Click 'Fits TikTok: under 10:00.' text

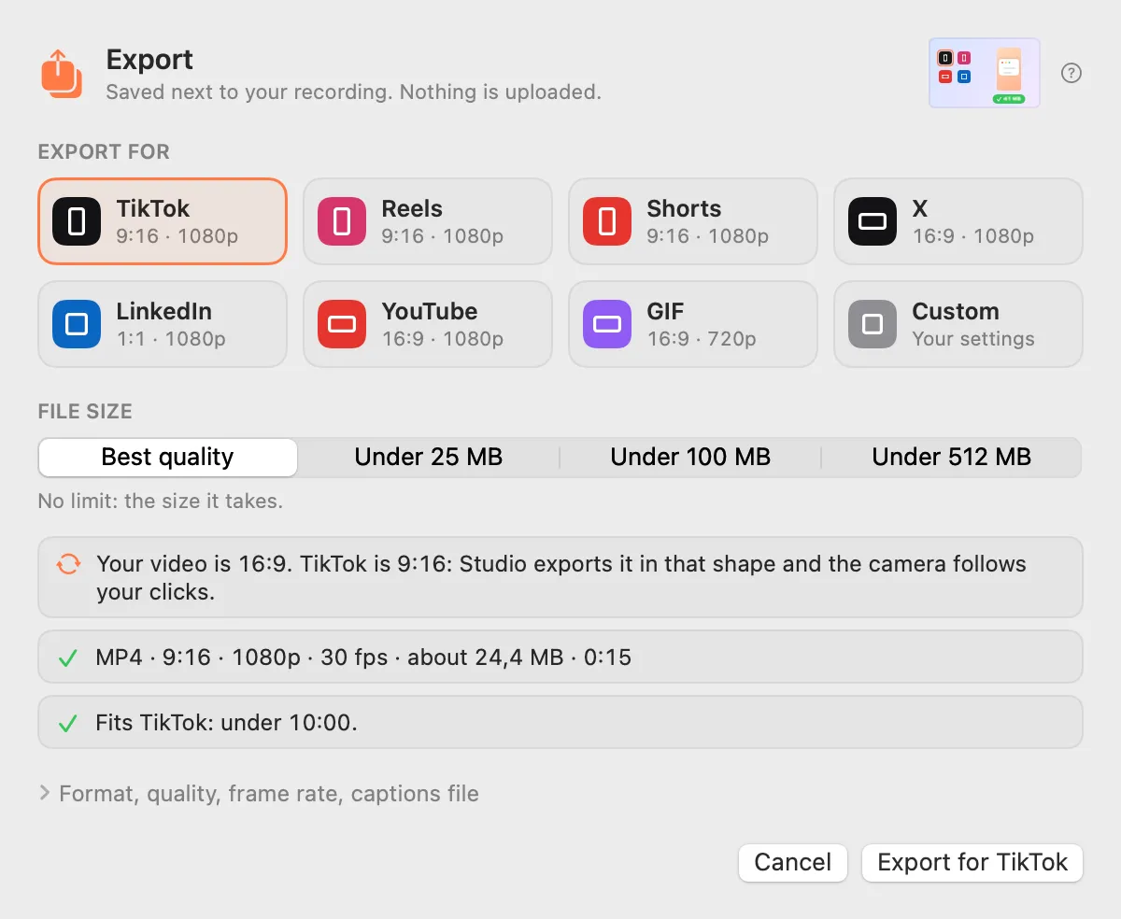coord(226,723)
